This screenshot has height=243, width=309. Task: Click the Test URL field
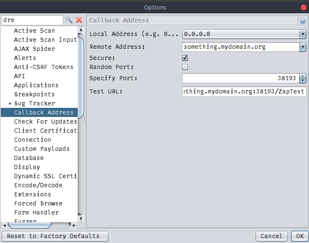tap(244, 92)
